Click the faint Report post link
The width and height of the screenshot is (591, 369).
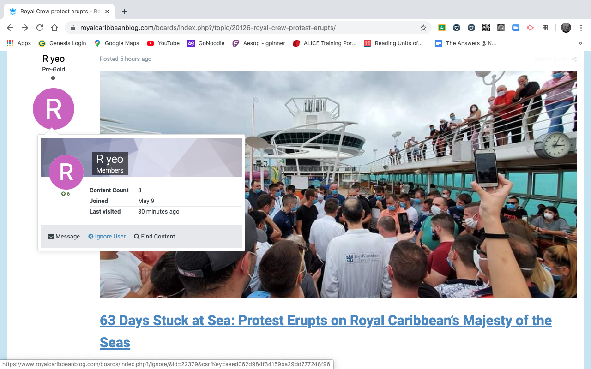(549, 59)
